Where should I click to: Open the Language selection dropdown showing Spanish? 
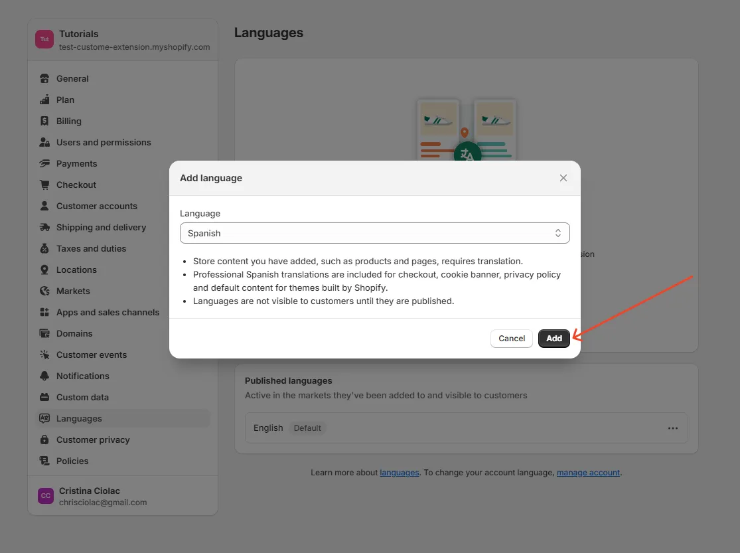tap(375, 233)
